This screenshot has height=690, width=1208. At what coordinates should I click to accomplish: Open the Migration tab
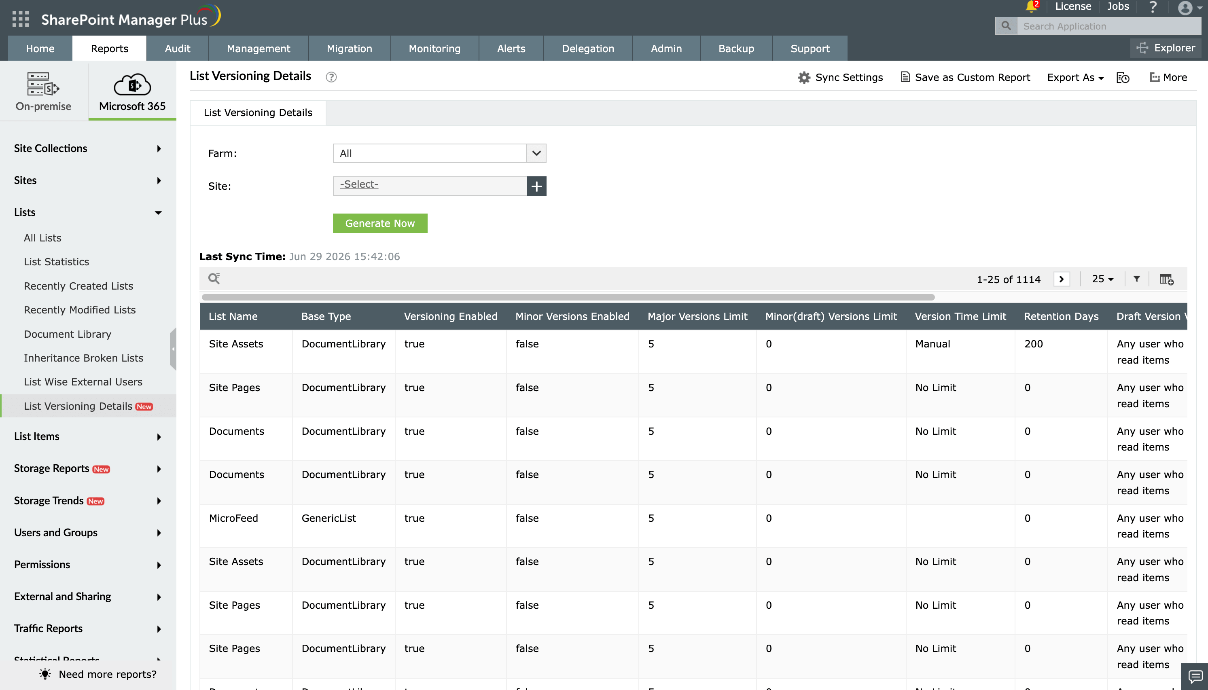pyautogui.click(x=349, y=49)
